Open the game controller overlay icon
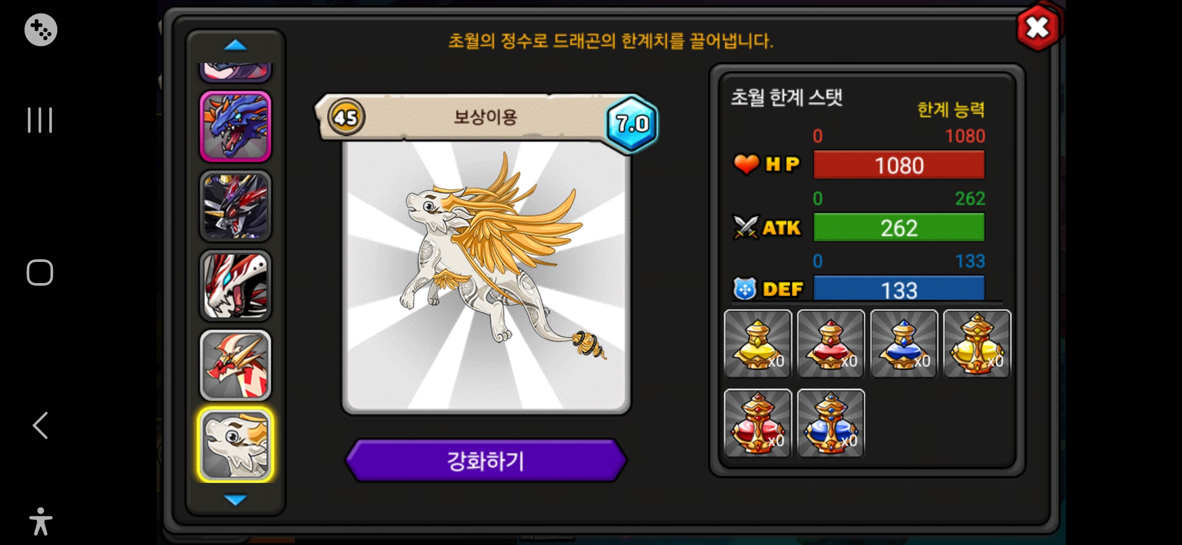This screenshot has height=545, width=1182. pos(41,30)
